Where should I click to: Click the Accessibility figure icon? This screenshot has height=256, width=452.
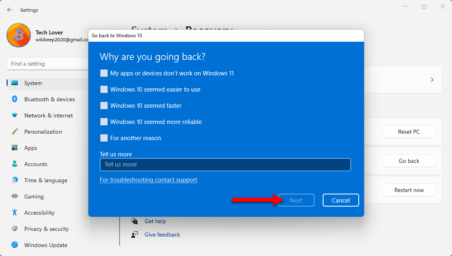[15, 213]
